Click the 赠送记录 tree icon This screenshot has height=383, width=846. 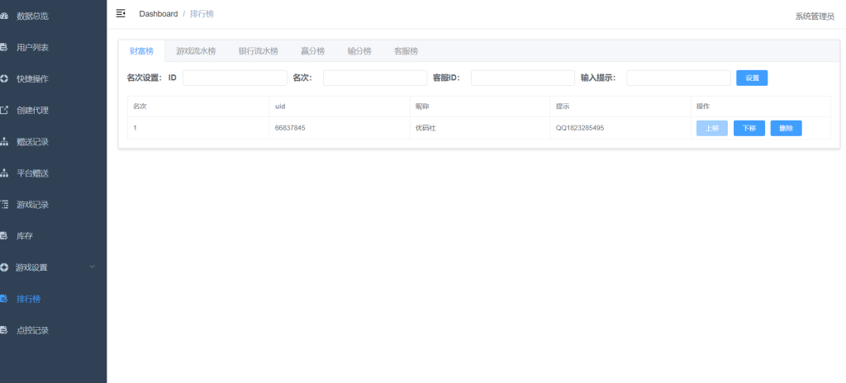(x=4, y=142)
